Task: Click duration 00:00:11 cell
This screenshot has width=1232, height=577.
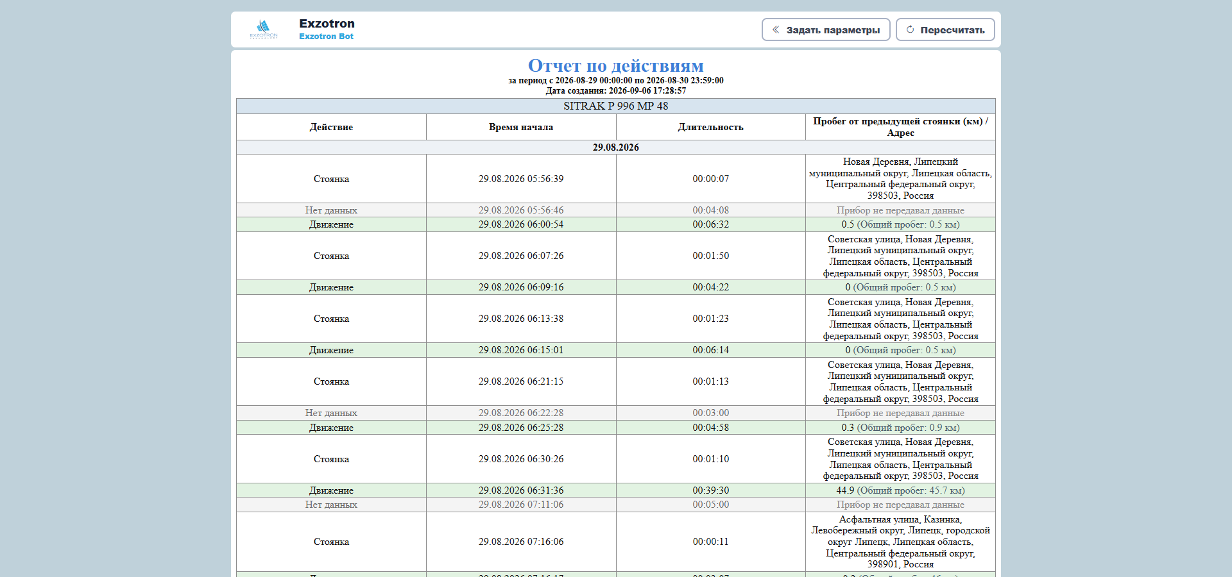Action: [x=711, y=542]
